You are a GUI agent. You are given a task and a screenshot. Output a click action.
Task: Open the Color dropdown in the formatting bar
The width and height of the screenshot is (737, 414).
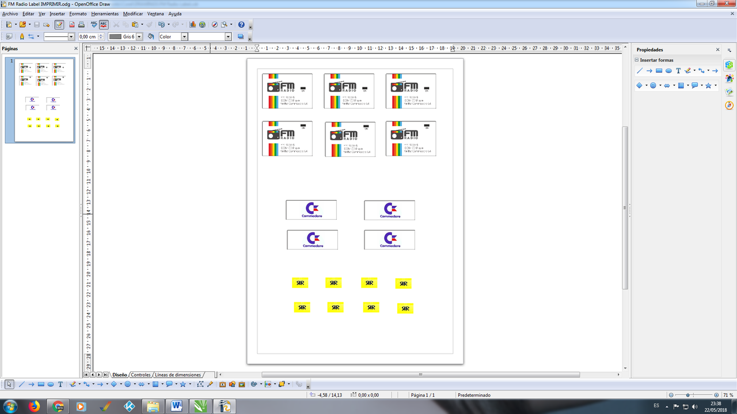click(x=185, y=36)
